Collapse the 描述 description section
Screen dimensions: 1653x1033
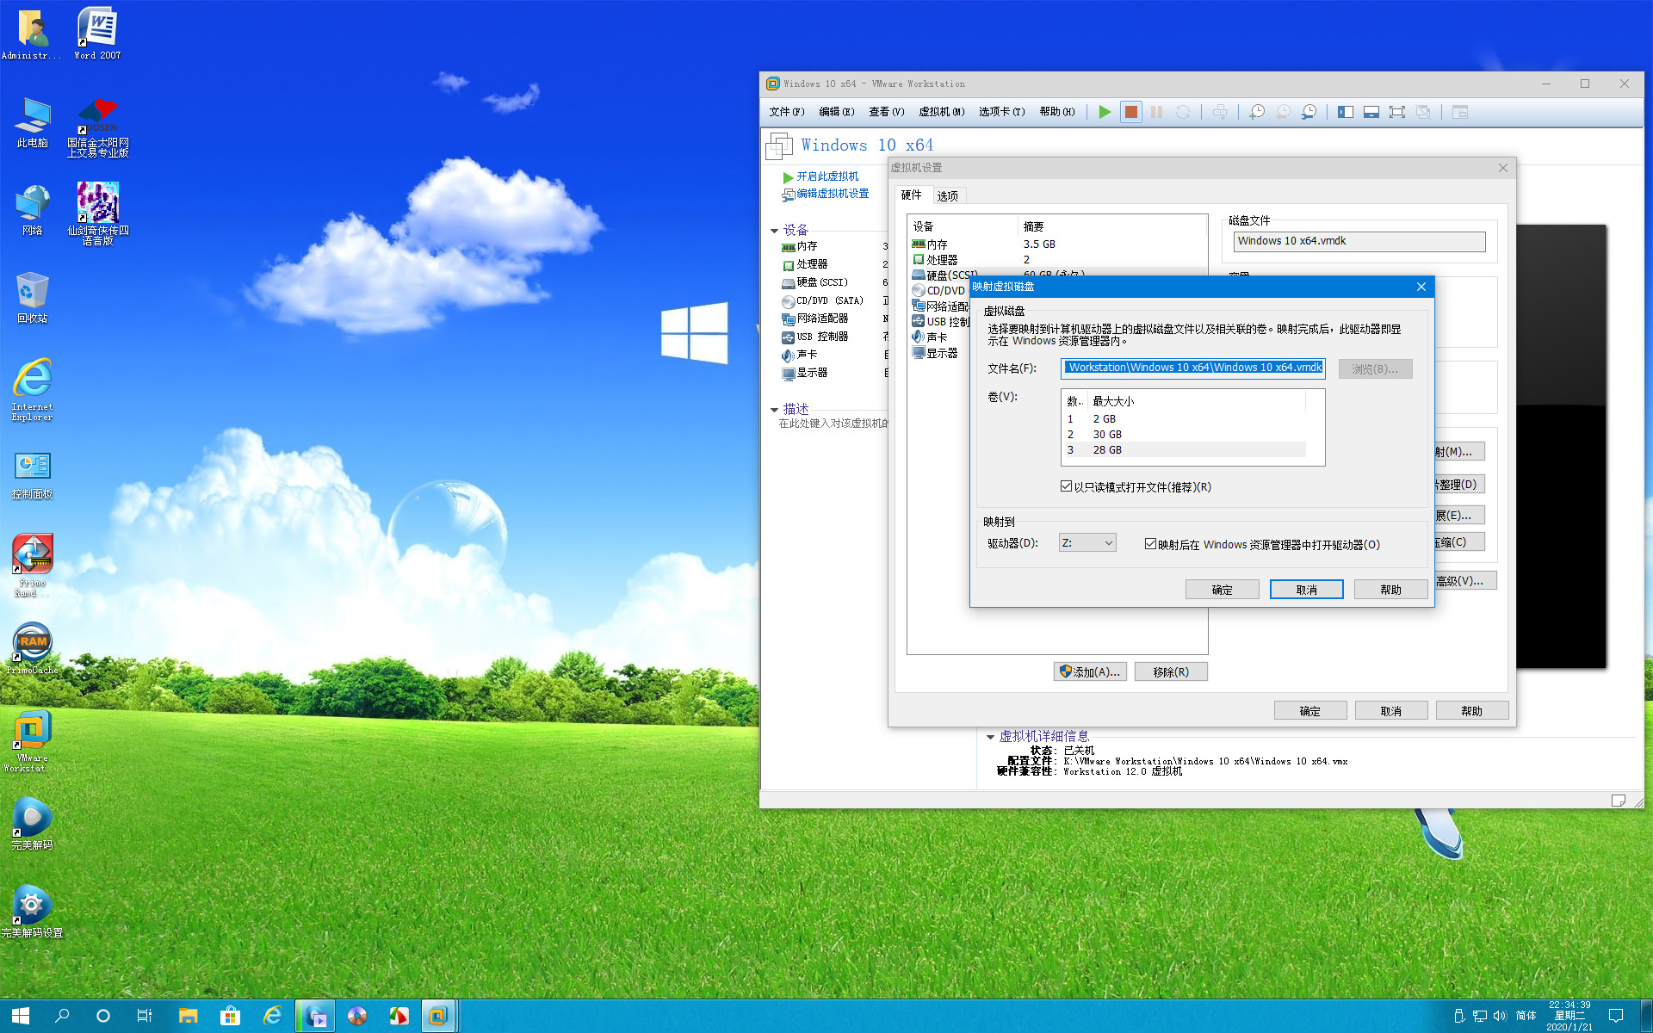774,410
